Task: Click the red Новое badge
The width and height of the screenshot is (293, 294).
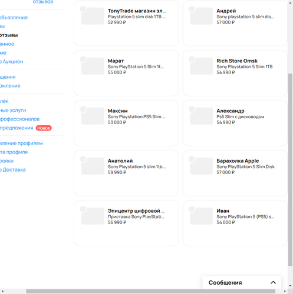Action: coord(44,128)
